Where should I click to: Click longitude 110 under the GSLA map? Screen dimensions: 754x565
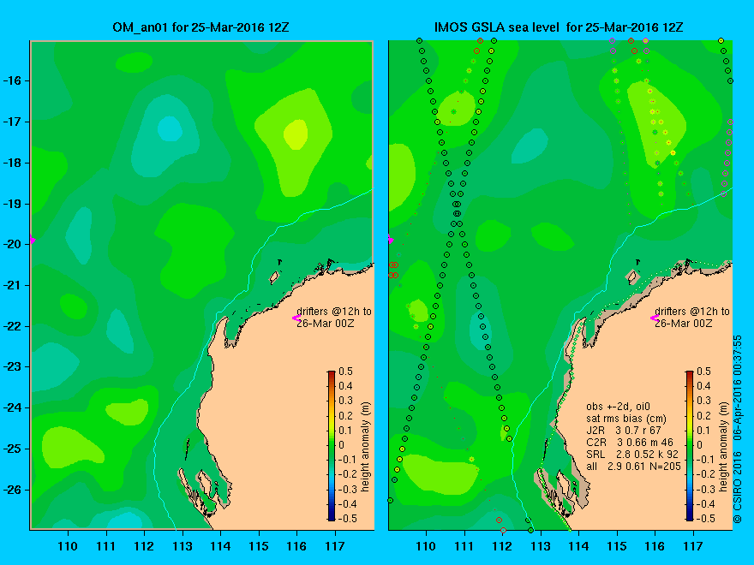coord(426,546)
